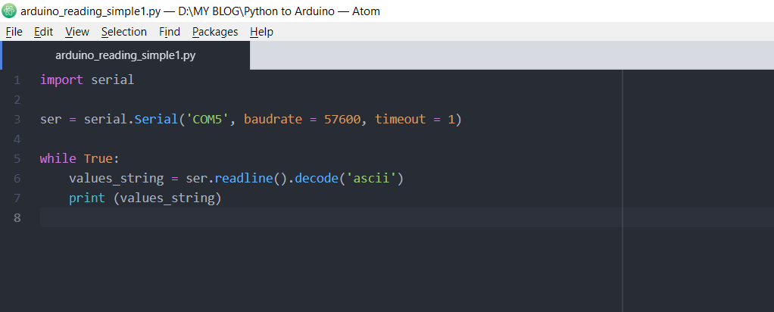Click the 'timeout' parameter name
774x312 pixels.
click(x=401, y=120)
